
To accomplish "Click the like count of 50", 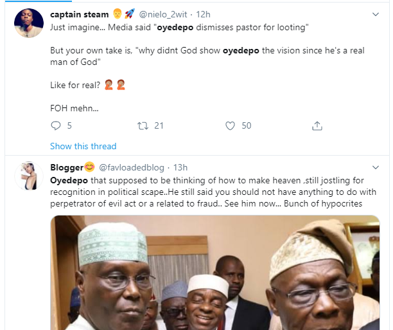I will tap(247, 125).
